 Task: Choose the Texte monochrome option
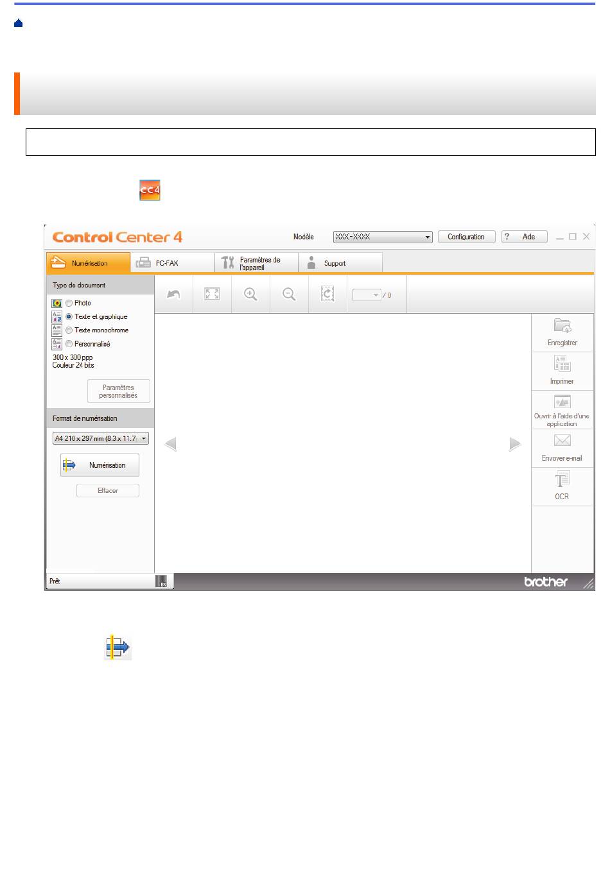point(69,330)
